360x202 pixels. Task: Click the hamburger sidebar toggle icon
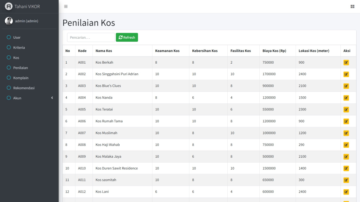pyautogui.click(x=66, y=6)
